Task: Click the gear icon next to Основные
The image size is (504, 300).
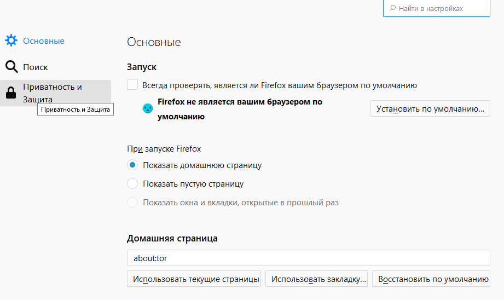Action: [x=11, y=41]
